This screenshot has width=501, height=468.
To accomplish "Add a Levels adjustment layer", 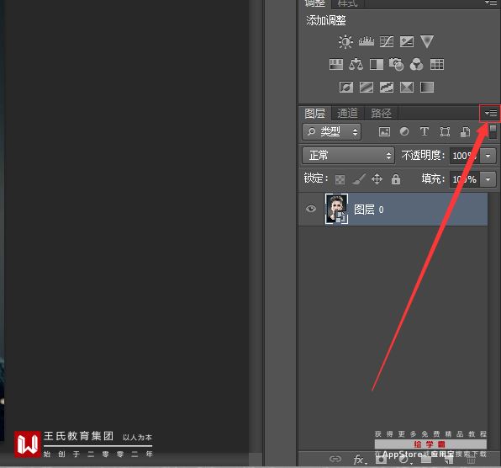I will point(367,41).
